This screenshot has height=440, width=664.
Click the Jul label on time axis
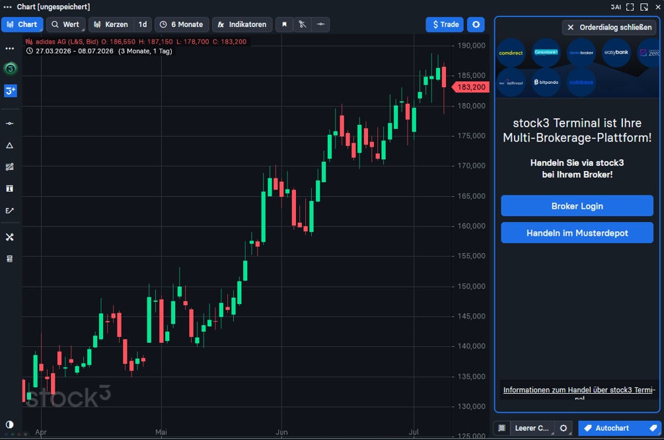point(414,432)
